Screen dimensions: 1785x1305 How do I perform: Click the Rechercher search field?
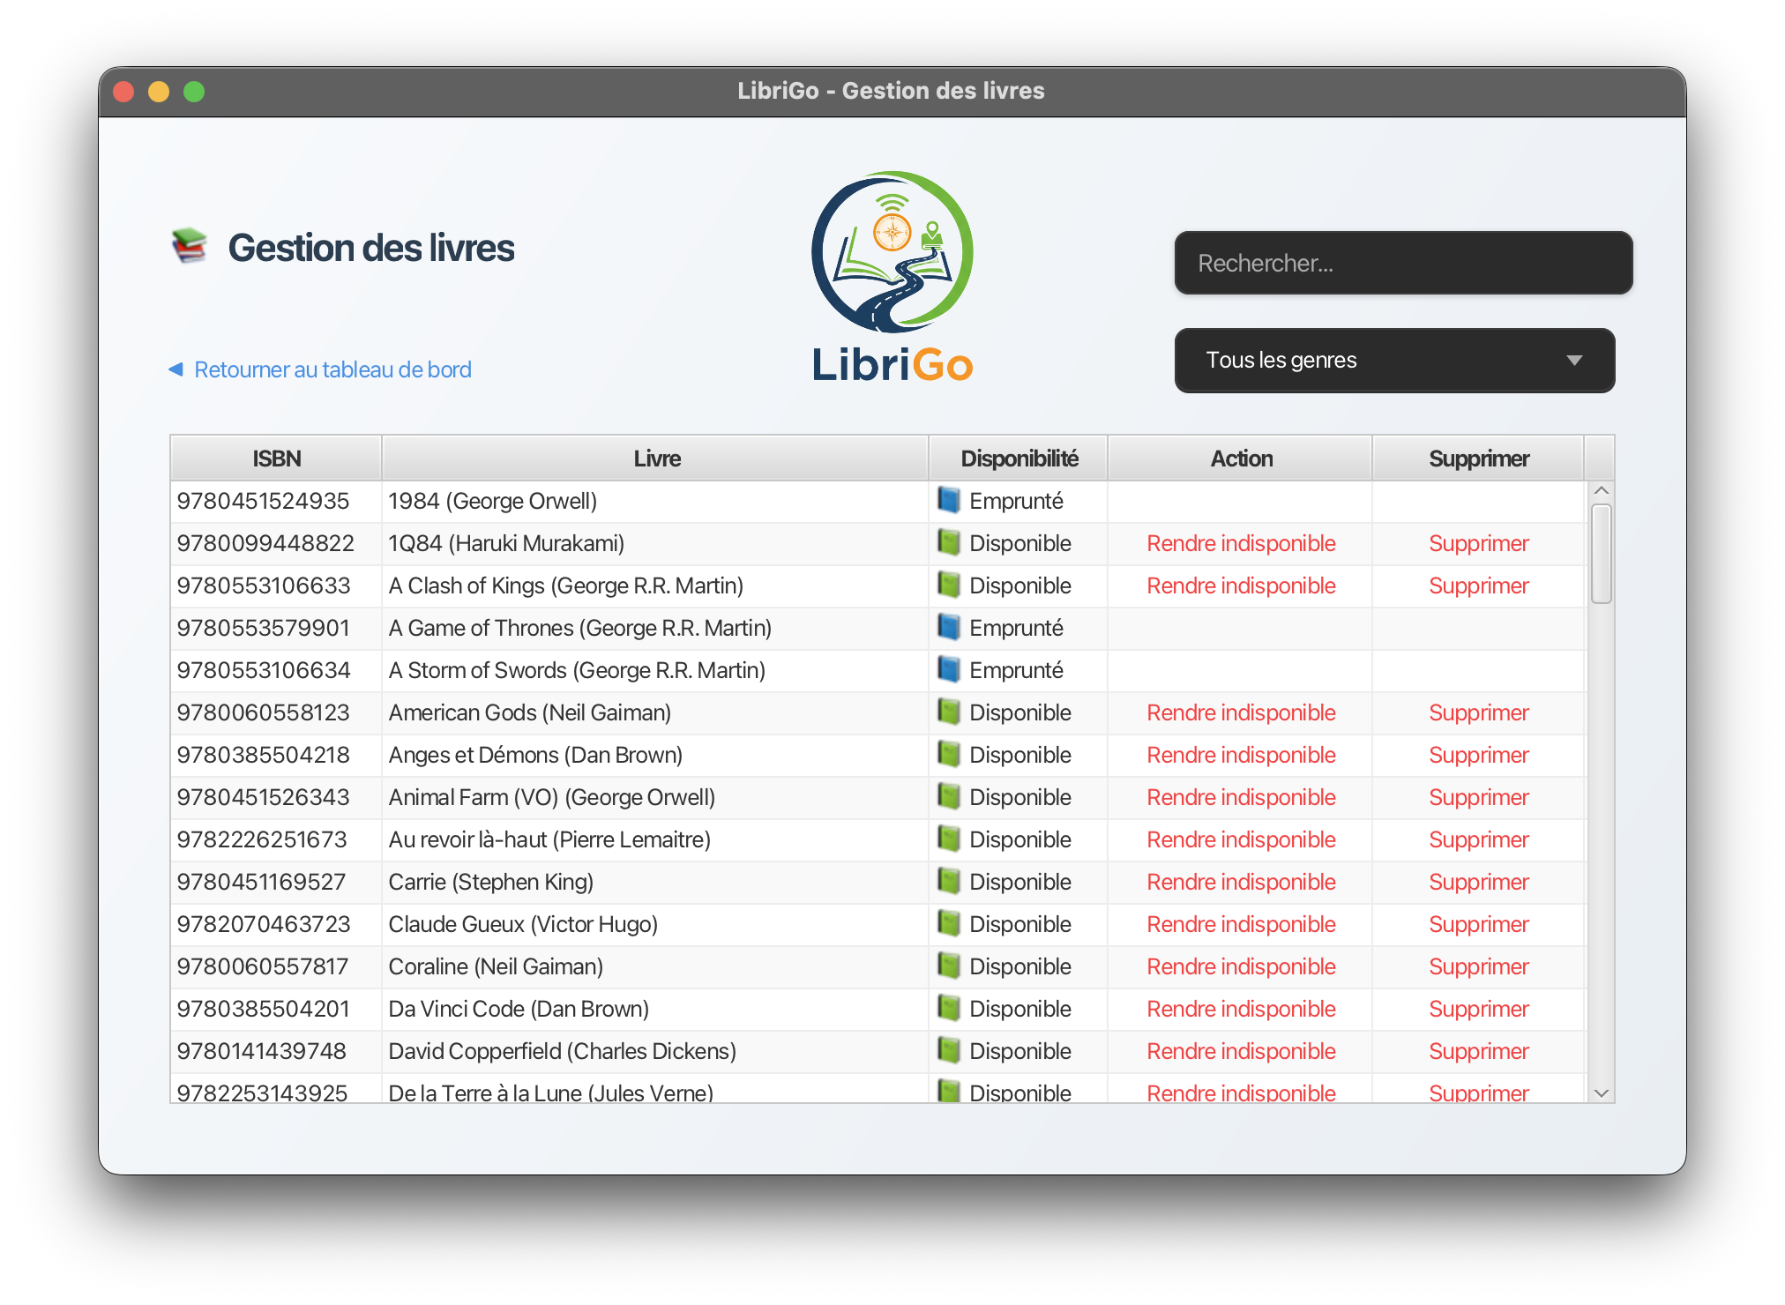click(x=1402, y=264)
